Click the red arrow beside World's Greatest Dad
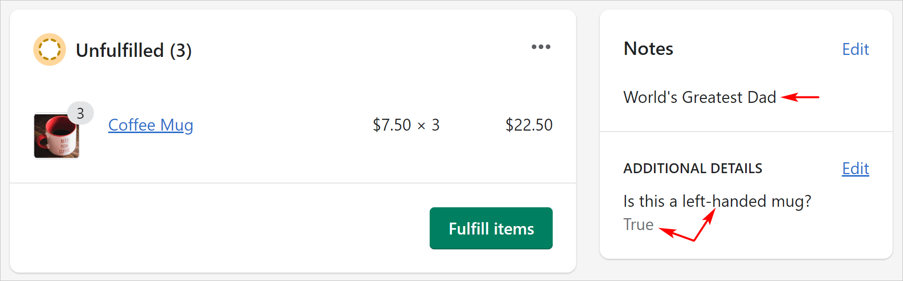 800,97
